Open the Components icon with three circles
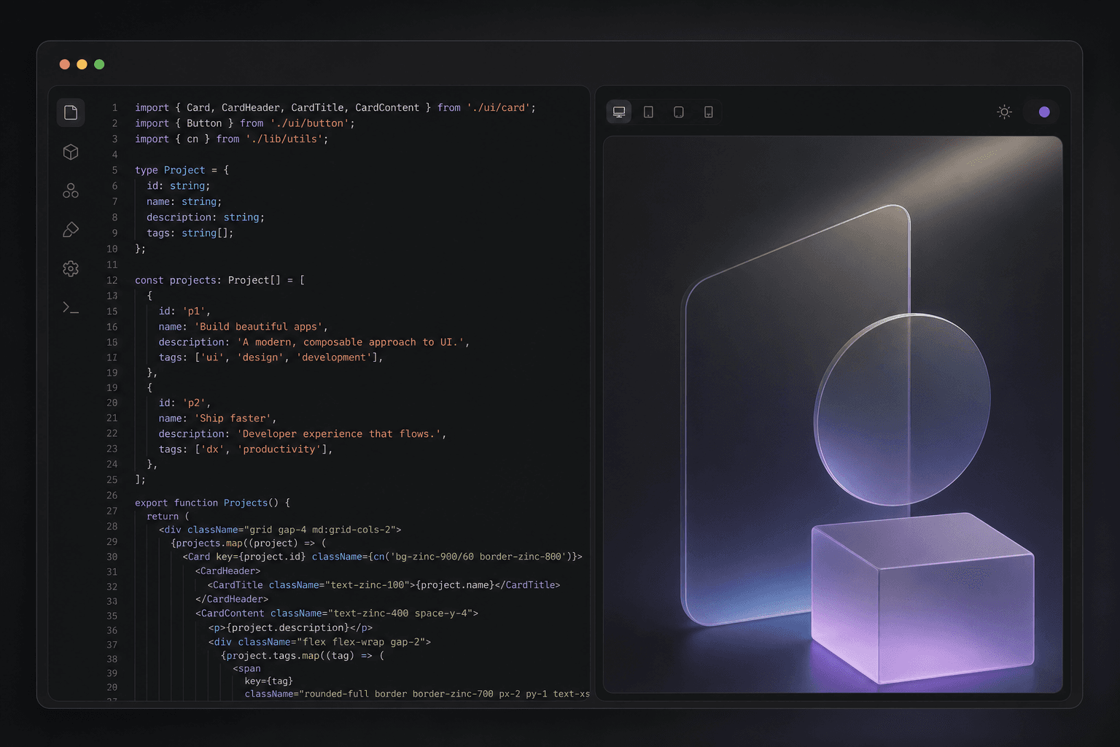 pos(71,190)
